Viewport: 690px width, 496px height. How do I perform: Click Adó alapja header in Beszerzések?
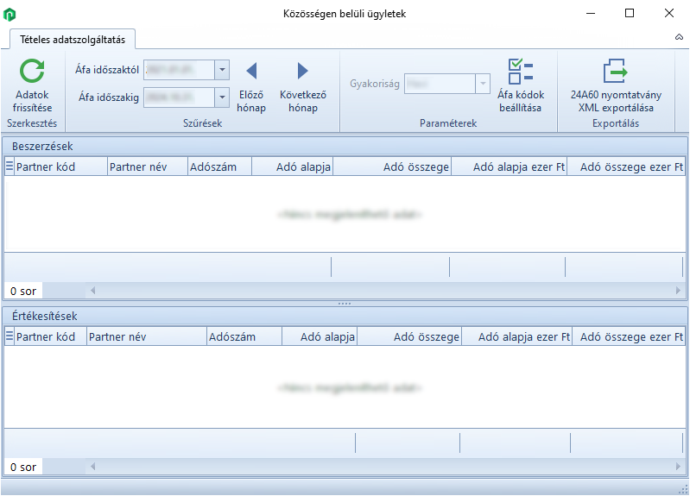pos(292,166)
